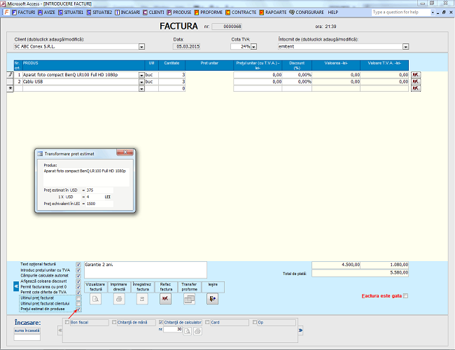This screenshot has height=350, width=455.
Task: Click the suma incasata input field
Action: point(27,337)
